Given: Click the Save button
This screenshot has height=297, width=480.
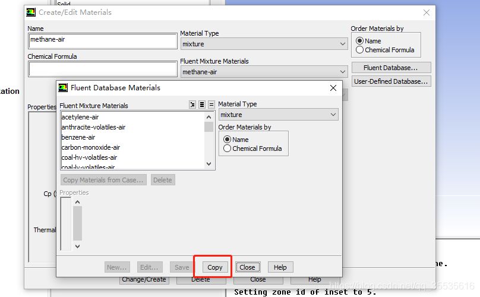Looking at the screenshot, I should click(182, 267).
